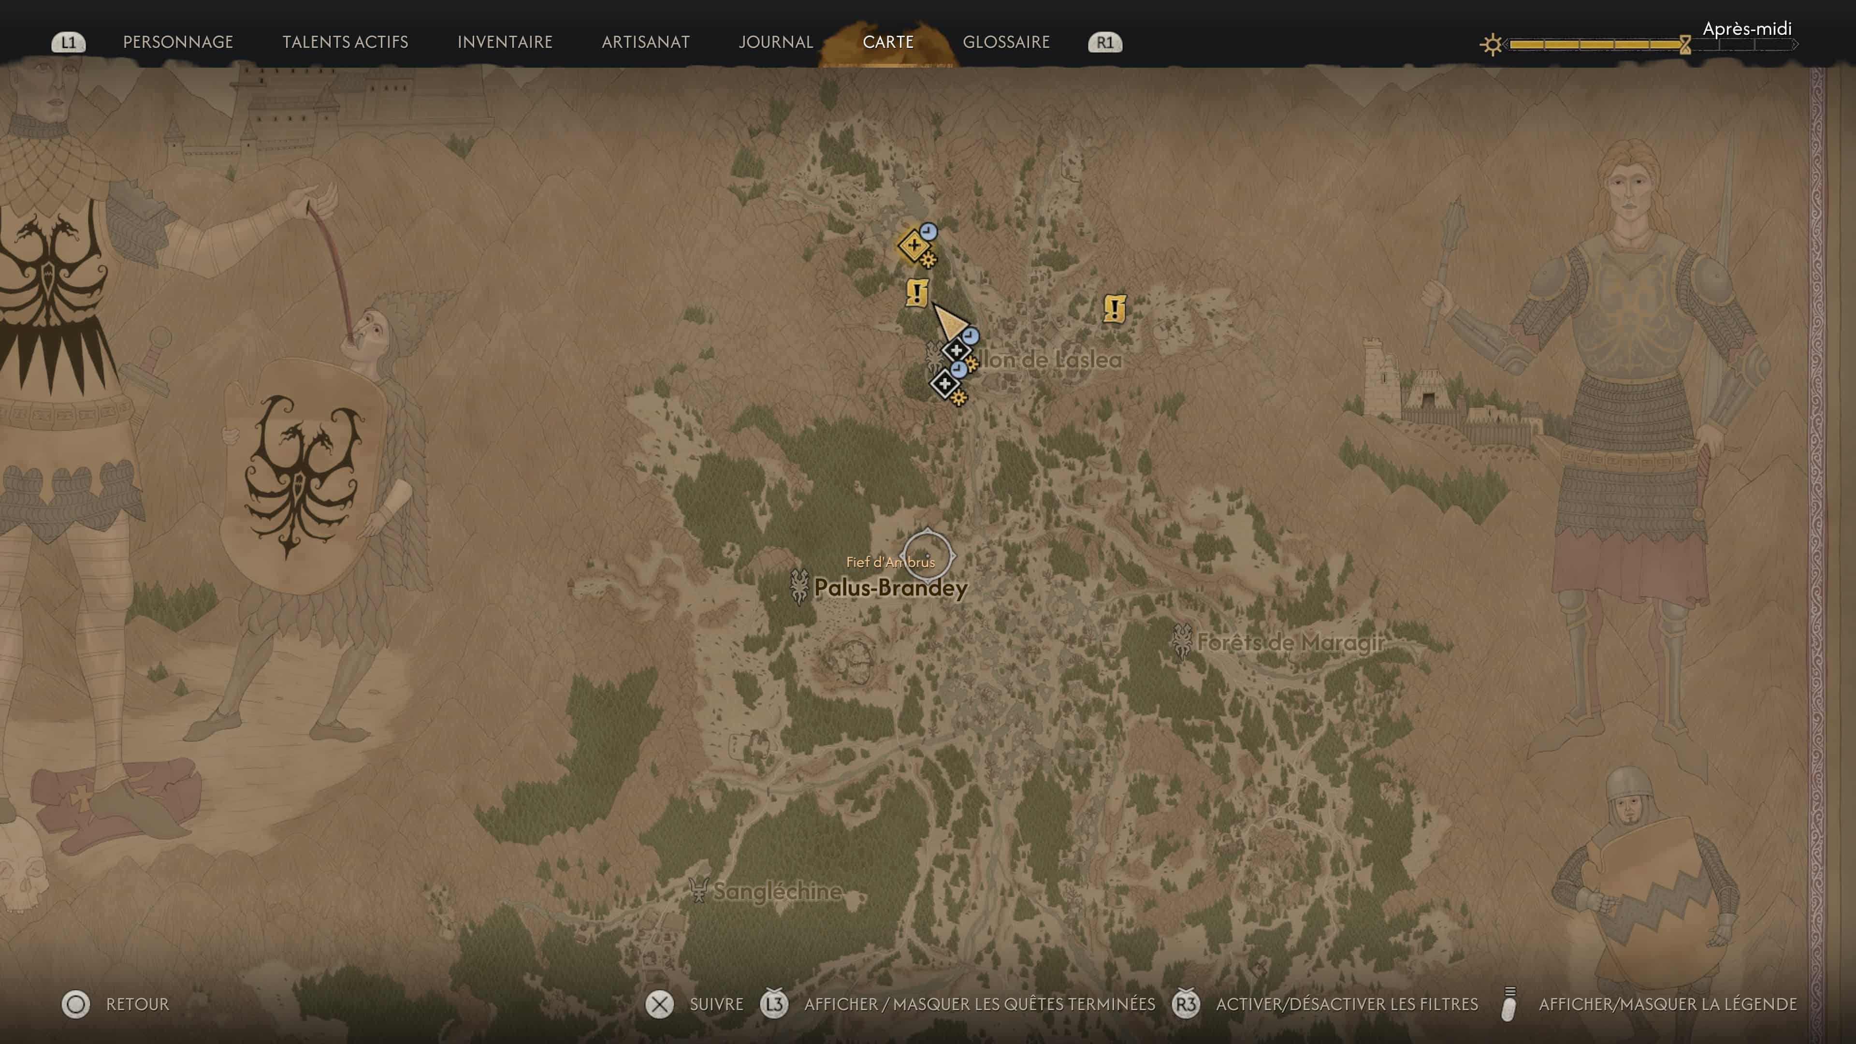Image resolution: width=1856 pixels, height=1044 pixels.
Task: Click the Suivre label
Action: (716, 1004)
